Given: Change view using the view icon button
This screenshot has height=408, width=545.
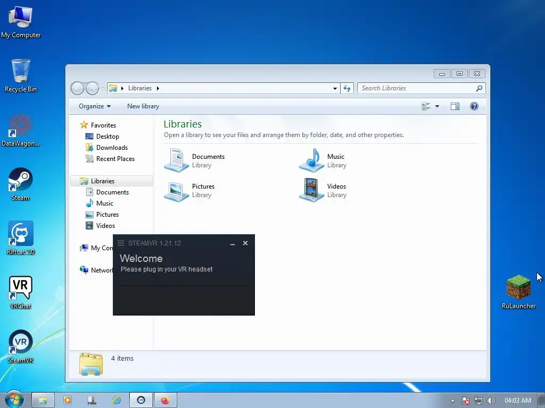Looking at the screenshot, I should [x=426, y=106].
